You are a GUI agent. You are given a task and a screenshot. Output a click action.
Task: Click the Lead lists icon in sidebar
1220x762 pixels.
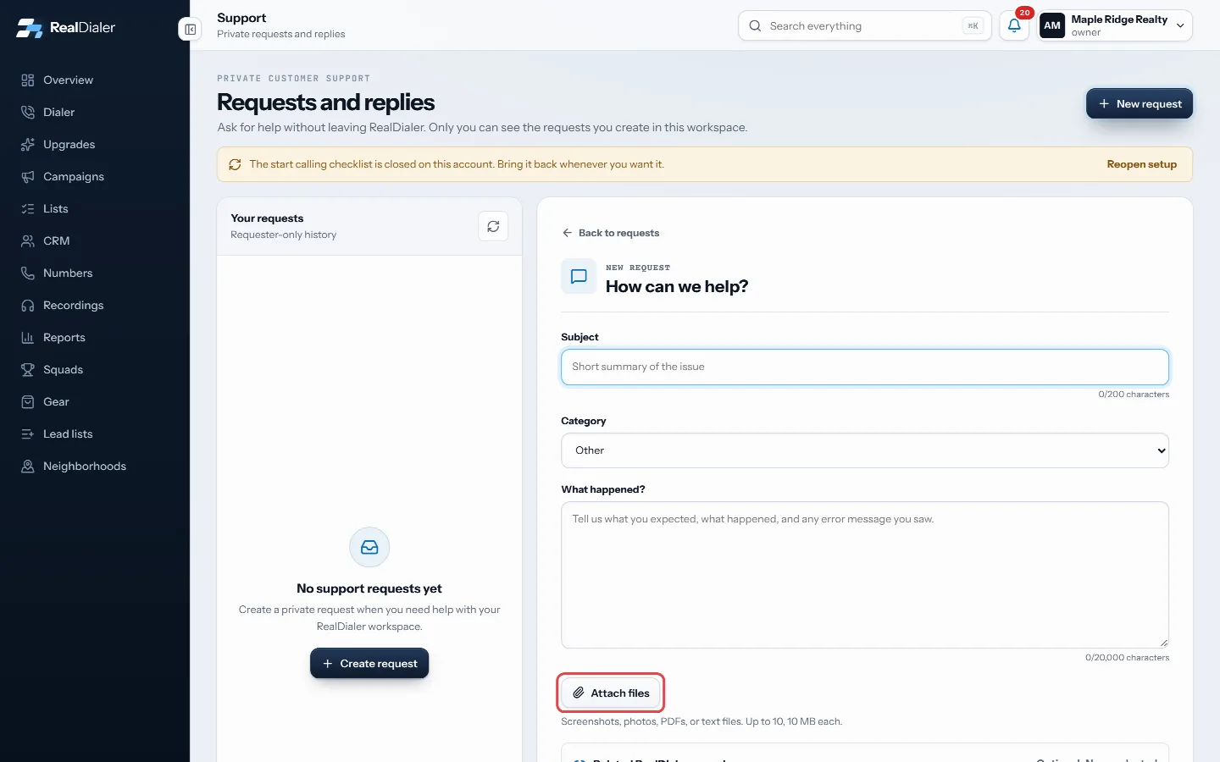click(x=28, y=434)
